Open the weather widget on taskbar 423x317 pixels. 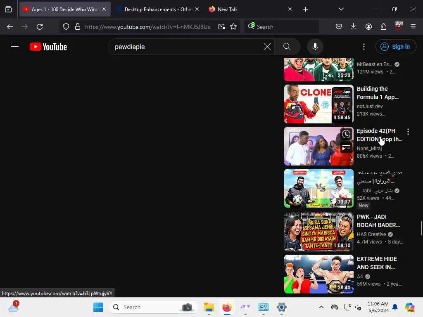(x=14, y=307)
